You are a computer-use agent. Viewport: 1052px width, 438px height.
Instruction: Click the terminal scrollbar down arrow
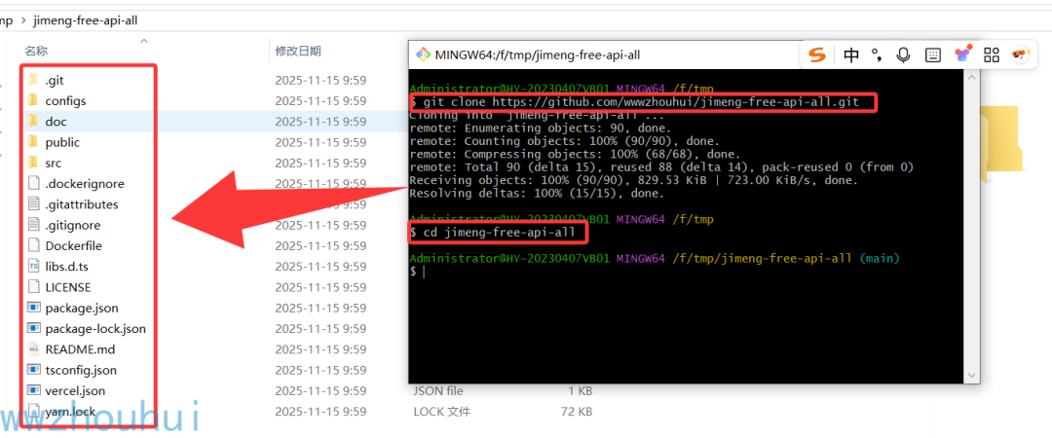pyautogui.click(x=971, y=375)
